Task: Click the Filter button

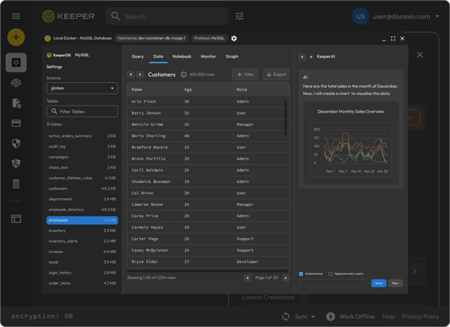Action: (245, 75)
